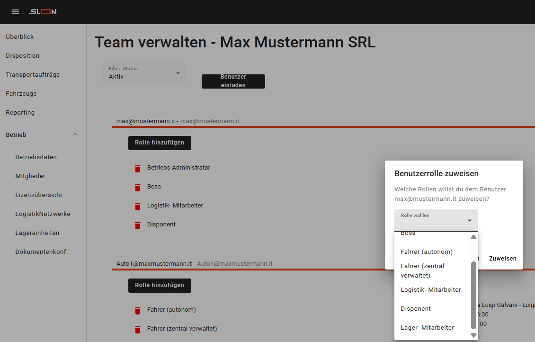The height and width of the screenshot is (342, 535).
Task: Click Rolle hinzufügen for max@mustermann.it
Action: click(160, 143)
